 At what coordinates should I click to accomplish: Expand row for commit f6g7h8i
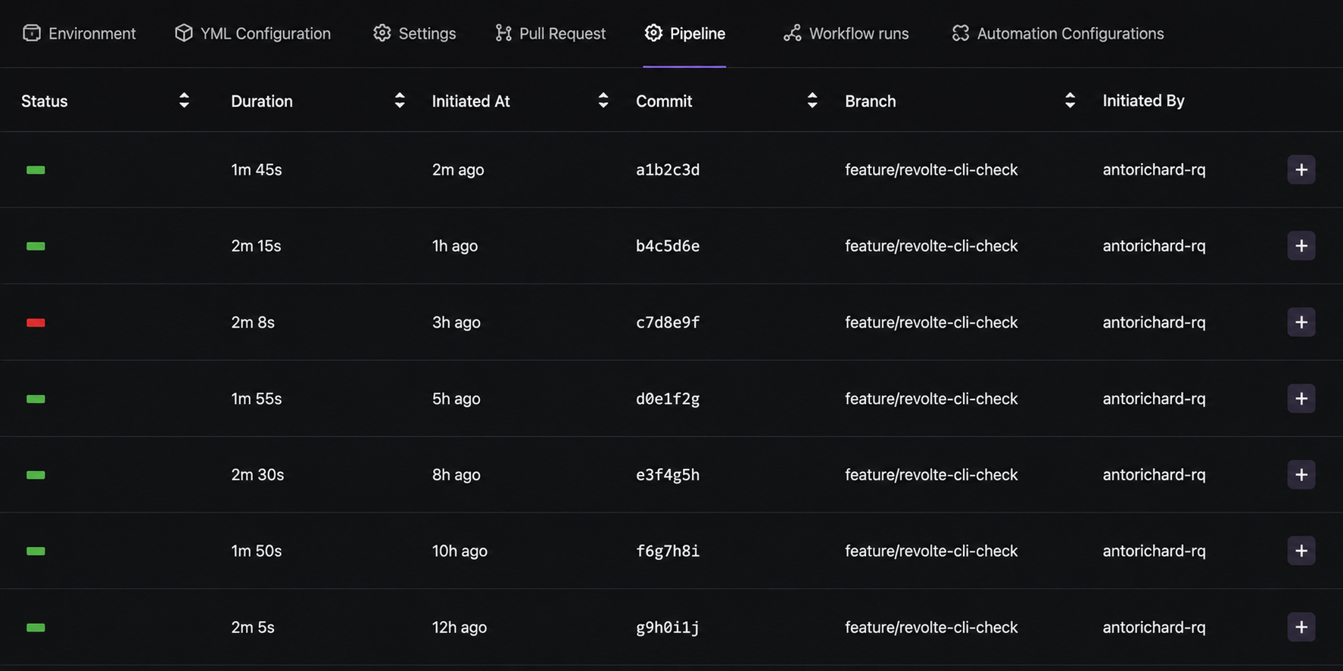tap(1301, 551)
